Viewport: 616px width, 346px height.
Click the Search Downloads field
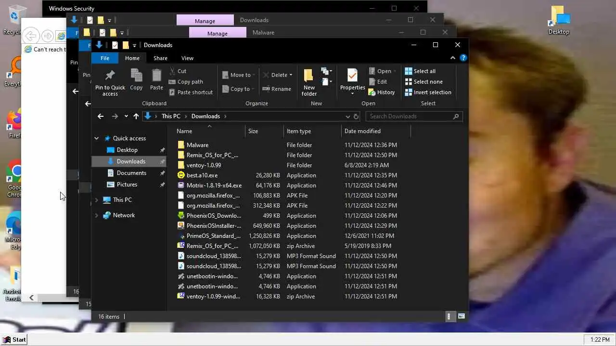click(414, 116)
